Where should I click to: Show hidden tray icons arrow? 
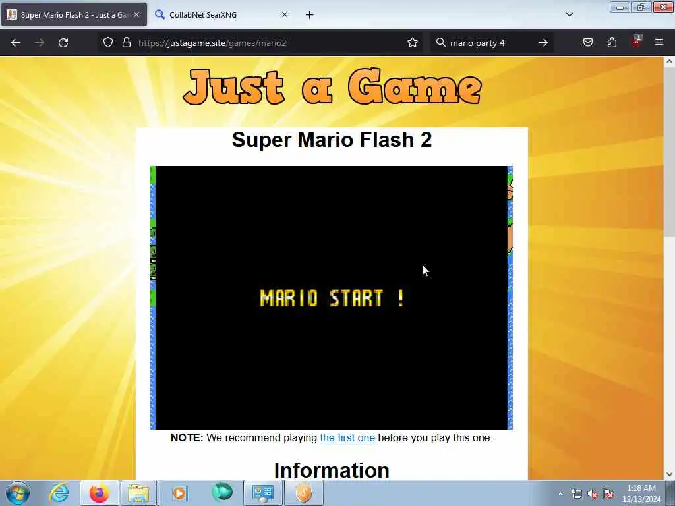pos(560,494)
